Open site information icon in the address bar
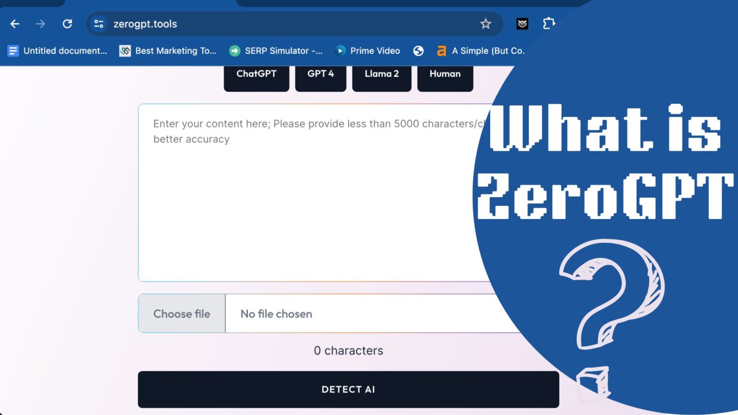Image resolution: width=738 pixels, height=415 pixels. (x=98, y=24)
